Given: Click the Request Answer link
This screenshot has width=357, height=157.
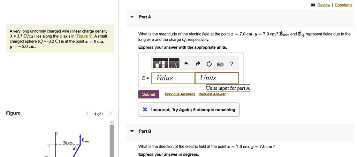Looking at the screenshot, I should pyautogui.click(x=212, y=94).
